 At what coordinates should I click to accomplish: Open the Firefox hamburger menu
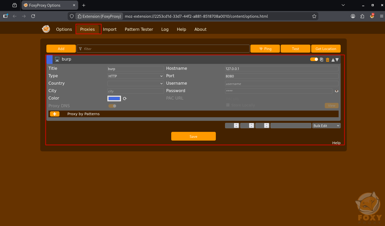pyautogui.click(x=381, y=16)
